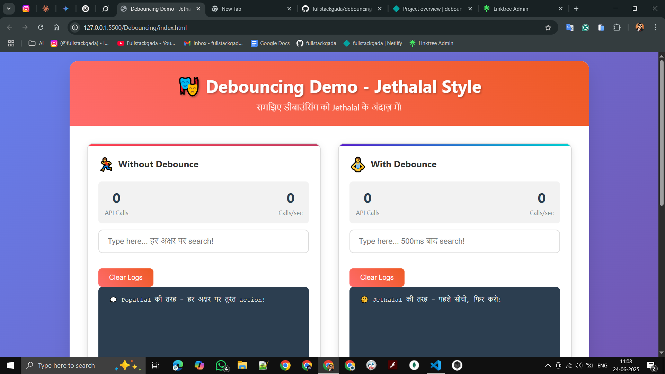Open the Flash icon app on taskbar
The width and height of the screenshot is (665, 374).
point(393,365)
